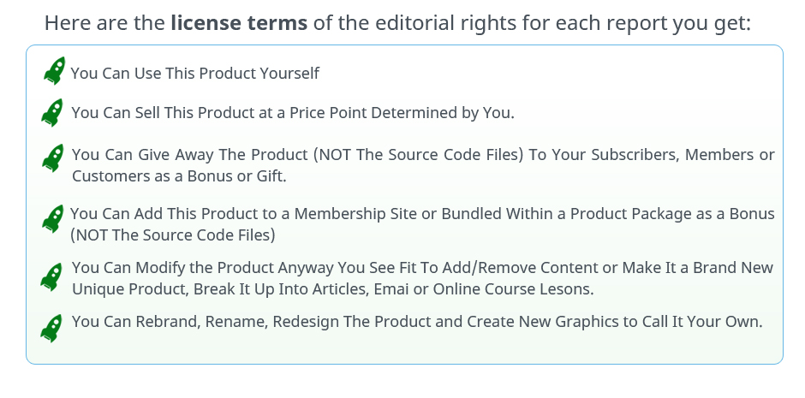Click 'Here are the' at heading start
This screenshot has width=805, height=398.
(x=104, y=22)
